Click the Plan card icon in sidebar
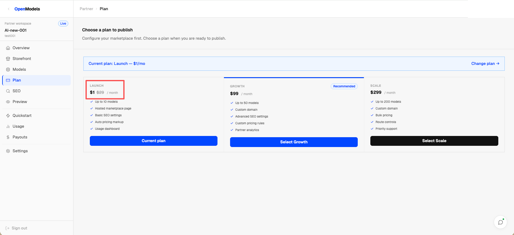Image resolution: width=514 pixels, height=235 pixels. [x=8, y=80]
